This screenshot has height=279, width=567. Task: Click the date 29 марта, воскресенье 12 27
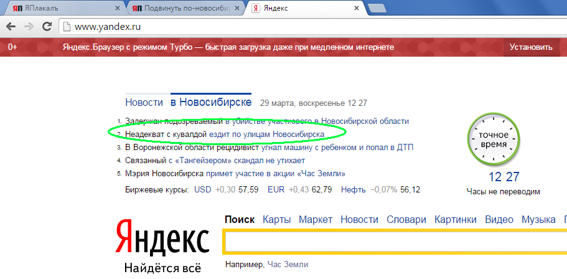pyautogui.click(x=314, y=103)
